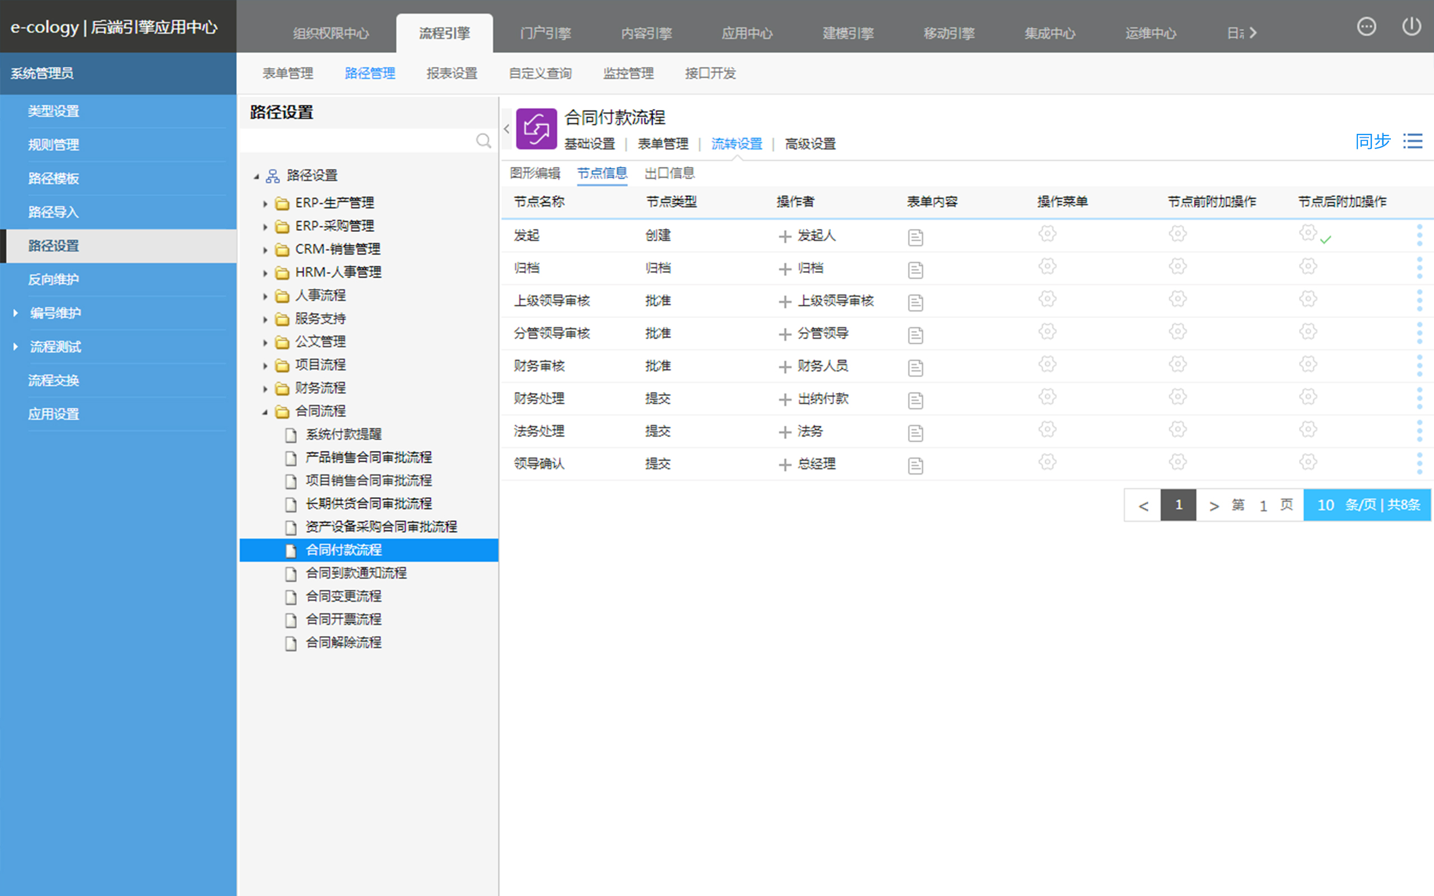Click operation menu gear for 发起 row

coord(1047,234)
